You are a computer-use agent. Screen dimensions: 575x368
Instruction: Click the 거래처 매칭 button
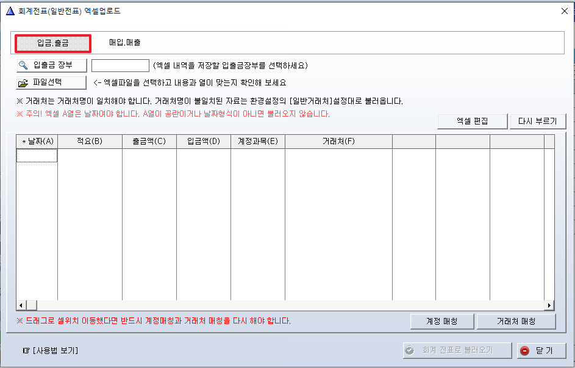coord(516,322)
